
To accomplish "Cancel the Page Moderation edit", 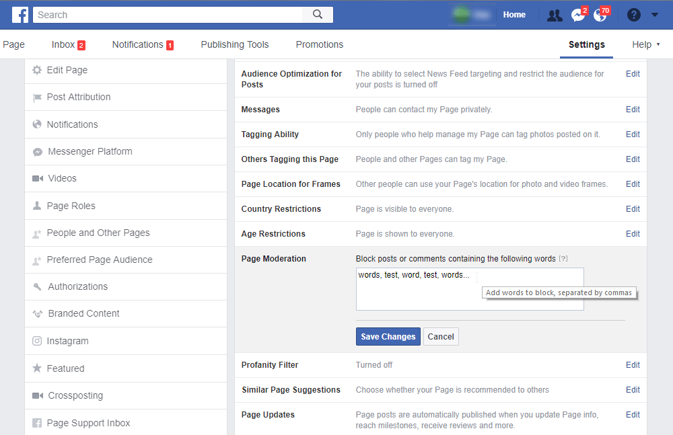I will [441, 337].
